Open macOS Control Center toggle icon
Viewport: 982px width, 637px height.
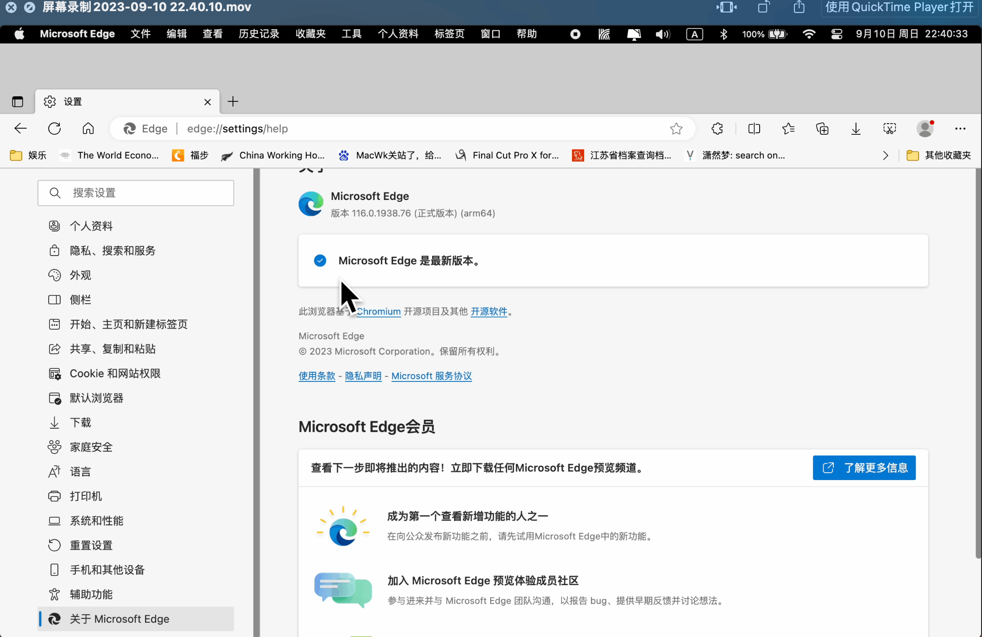[837, 34]
